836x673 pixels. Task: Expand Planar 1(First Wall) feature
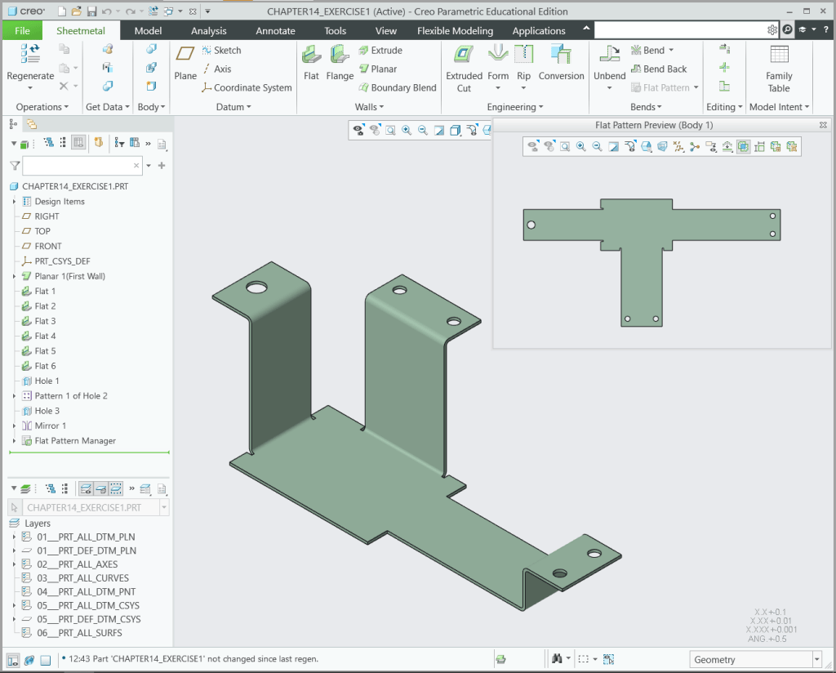(15, 276)
